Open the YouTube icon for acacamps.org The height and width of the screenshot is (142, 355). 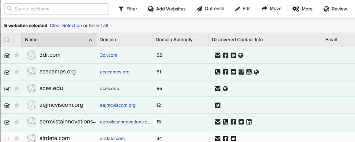pos(249,72)
